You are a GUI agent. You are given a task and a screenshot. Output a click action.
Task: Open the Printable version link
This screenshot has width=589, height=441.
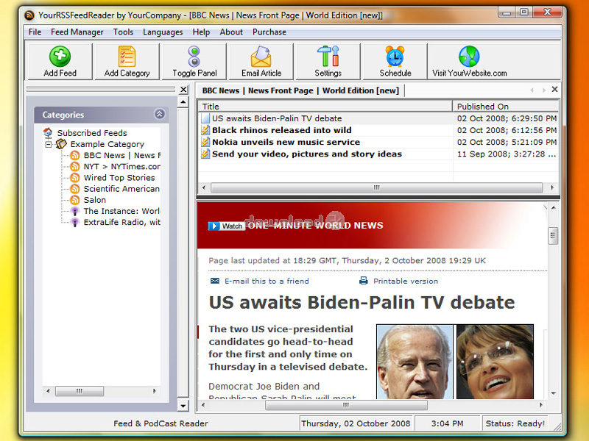(406, 281)
